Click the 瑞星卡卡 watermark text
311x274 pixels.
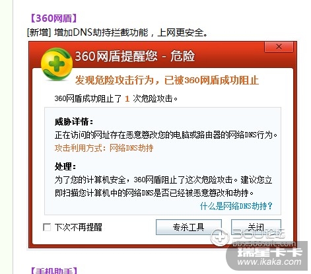(x=269, y=252)
